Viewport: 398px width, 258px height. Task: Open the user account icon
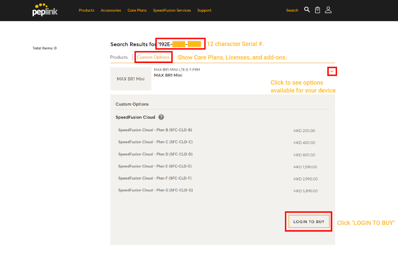[x=328, y=10]
